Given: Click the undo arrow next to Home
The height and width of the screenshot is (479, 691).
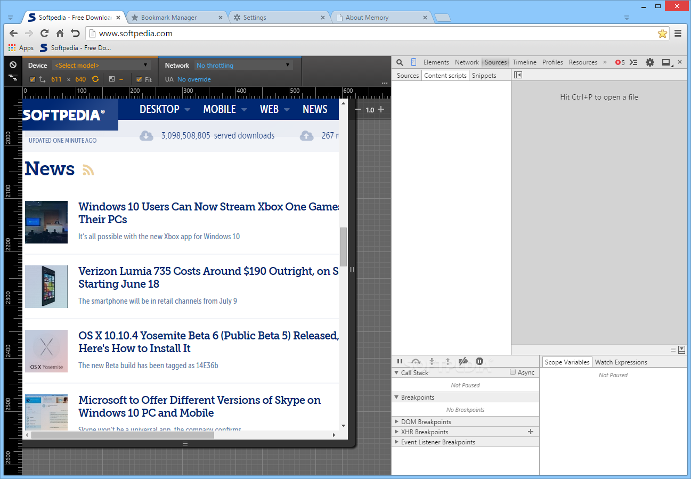Looking at the screenshot, I should tap(75, 33).
